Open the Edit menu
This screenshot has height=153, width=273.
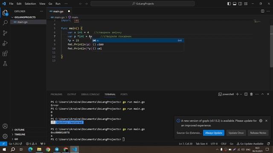[19, 4]
